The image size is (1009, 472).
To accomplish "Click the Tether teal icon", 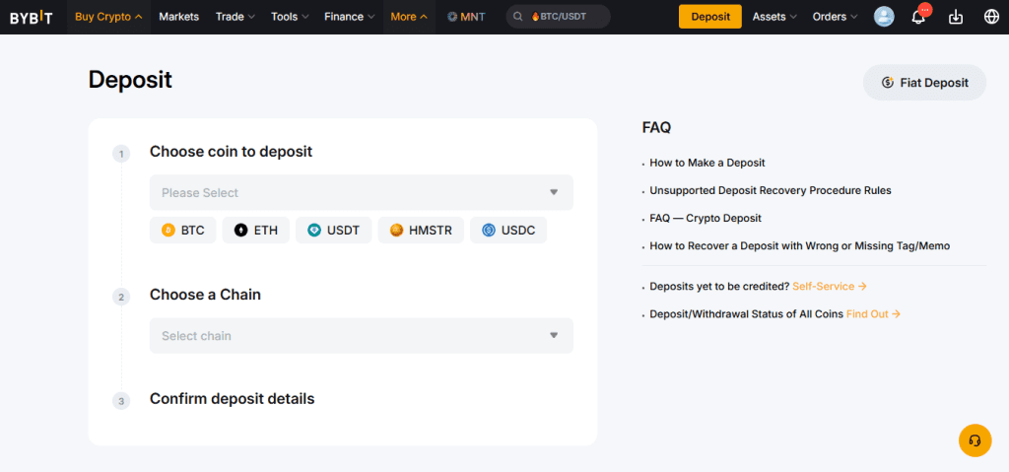I will [314, 231].
